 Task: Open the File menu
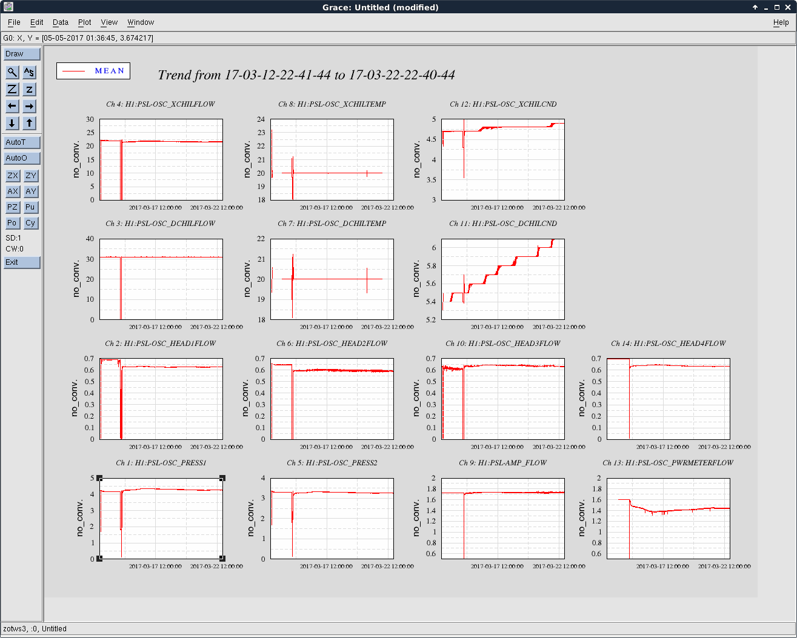coord(14,22)
